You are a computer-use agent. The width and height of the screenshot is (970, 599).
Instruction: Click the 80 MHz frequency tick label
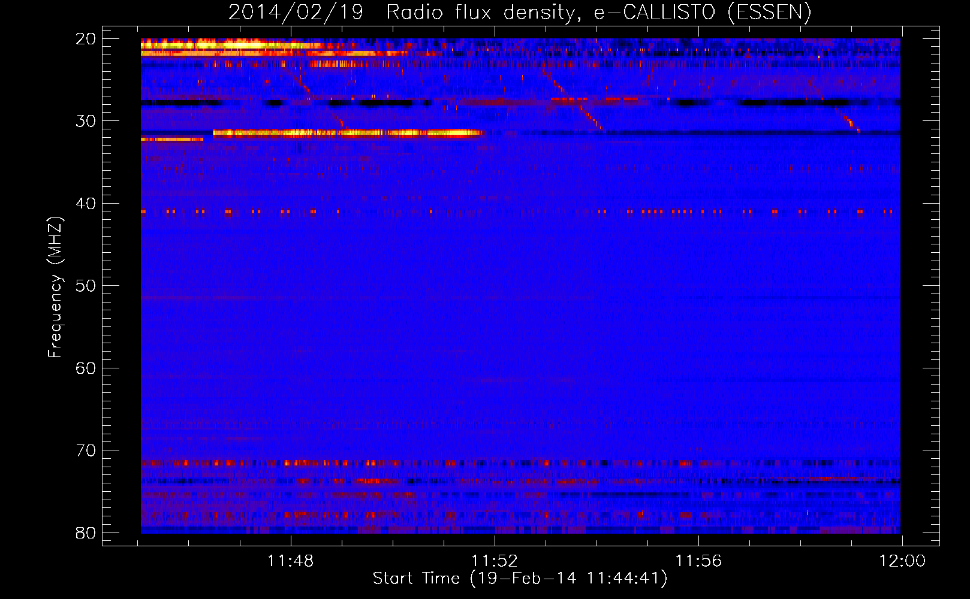pos(86,533)
